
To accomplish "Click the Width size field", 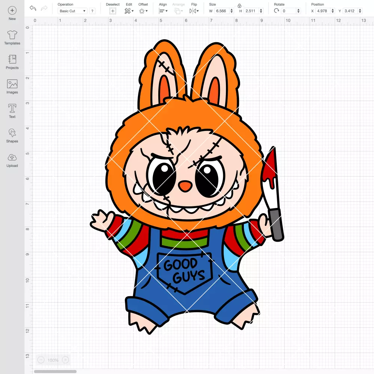I will click(x=221, y=11).
